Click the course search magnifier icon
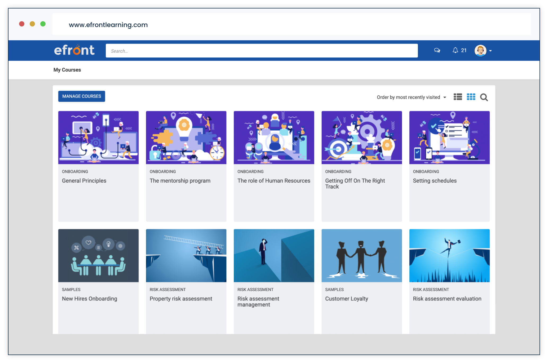 [x=484, y=98]
